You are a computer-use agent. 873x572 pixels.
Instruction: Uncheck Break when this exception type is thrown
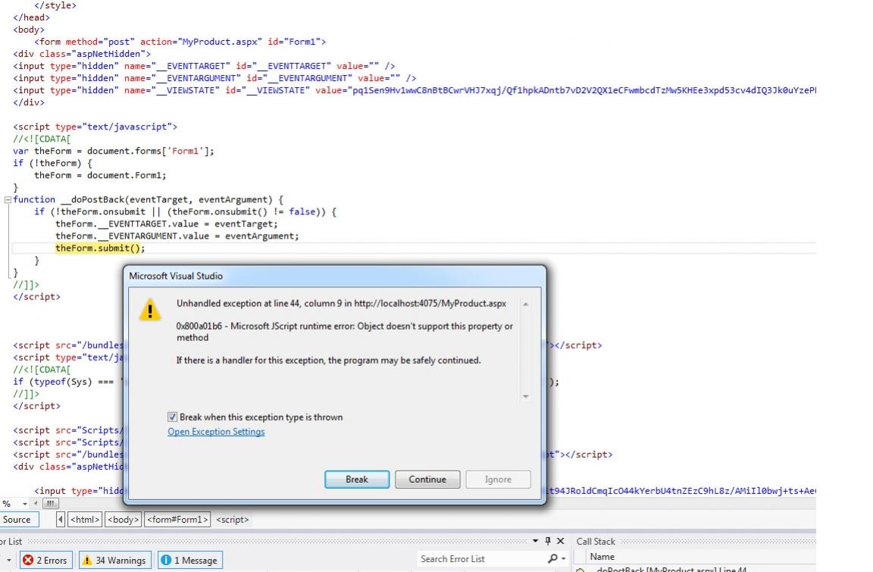[172, 417]
